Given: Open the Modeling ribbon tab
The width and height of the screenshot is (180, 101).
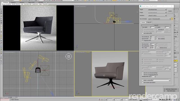Looking at the screenshot, I should (6, 2).
